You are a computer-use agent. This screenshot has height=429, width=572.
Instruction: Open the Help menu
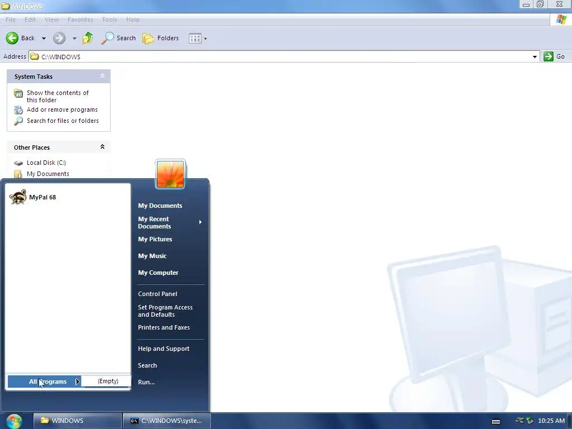point(133,20)
